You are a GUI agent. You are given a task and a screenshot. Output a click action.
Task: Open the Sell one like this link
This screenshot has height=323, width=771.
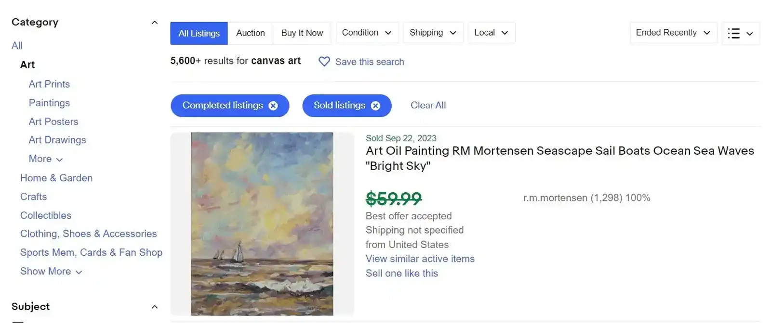pyautogui.click(x=401, y=273)
